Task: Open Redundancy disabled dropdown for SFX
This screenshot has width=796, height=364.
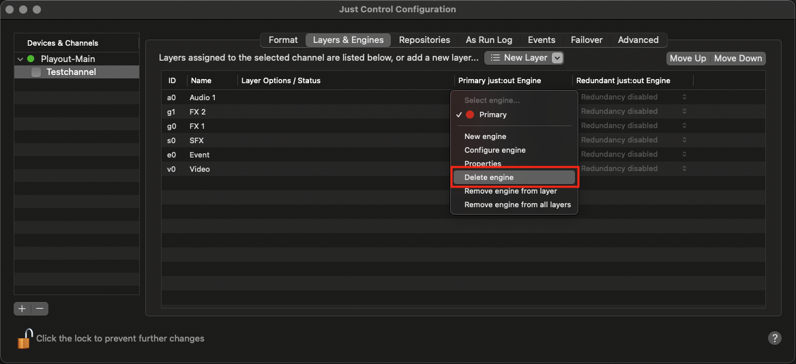Action: point(634,140)
